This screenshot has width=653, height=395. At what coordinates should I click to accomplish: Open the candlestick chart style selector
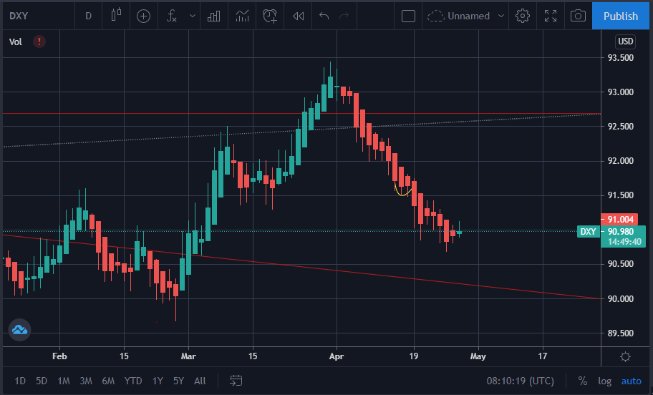[x=116, y=16]
